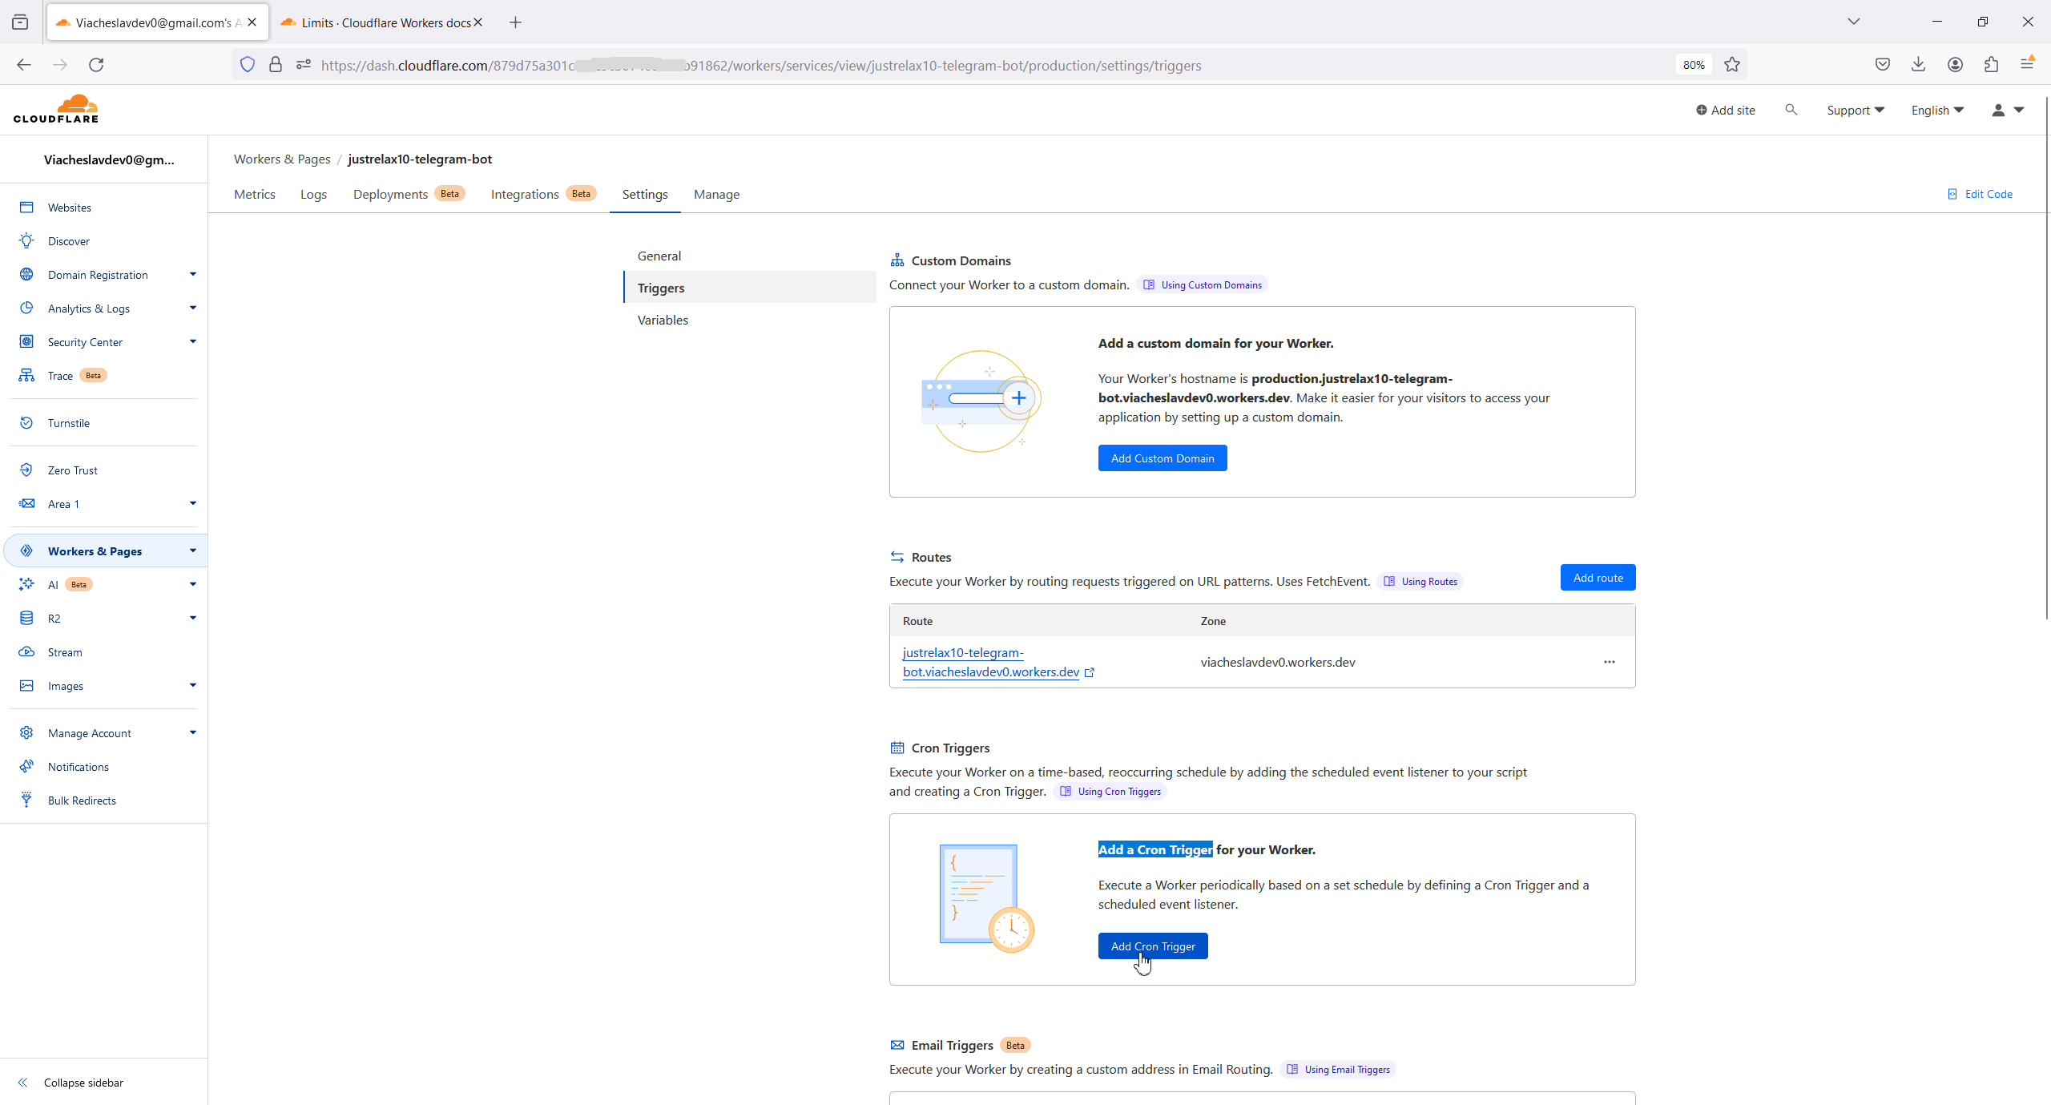Open the Using Cron Triggers docs link
This screenshot has height=1105, width=2051.
click(x=1118, y=791)
